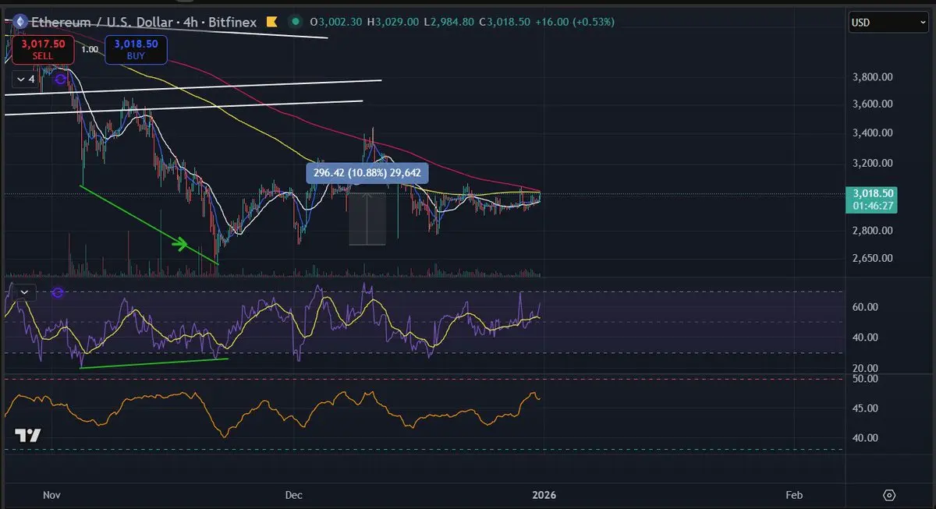This screenshot has width=936, height=509.
Task: Click the 3,018.50 BUY button
Action: click(136, 51)
